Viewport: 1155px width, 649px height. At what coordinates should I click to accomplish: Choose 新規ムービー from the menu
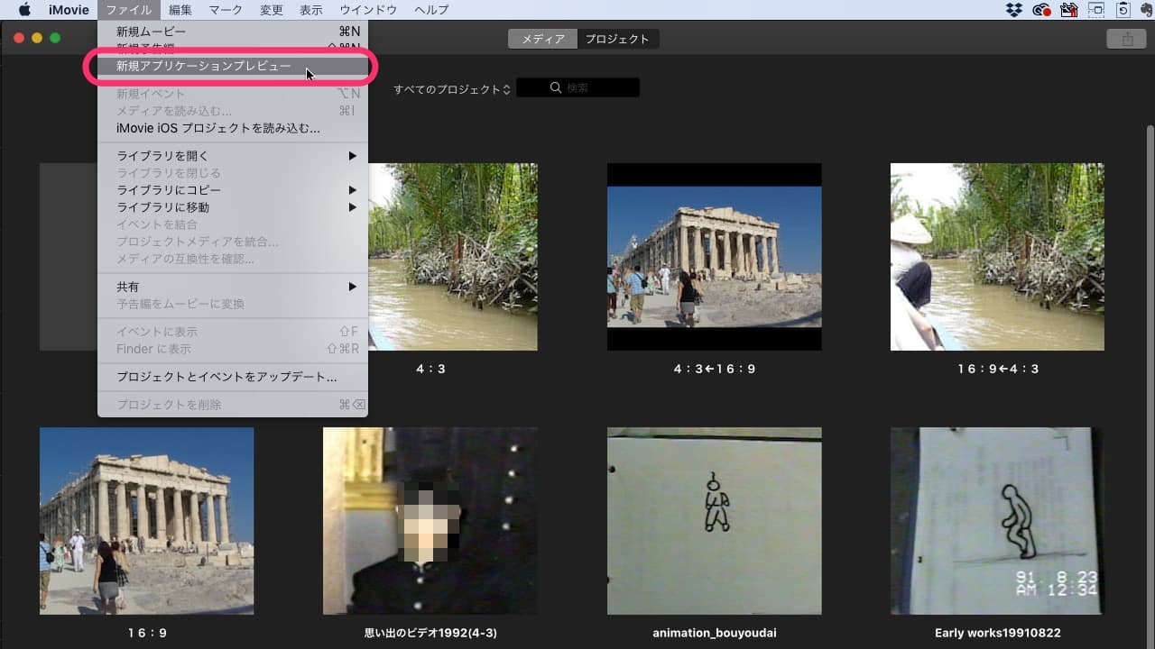click(233, 32)
